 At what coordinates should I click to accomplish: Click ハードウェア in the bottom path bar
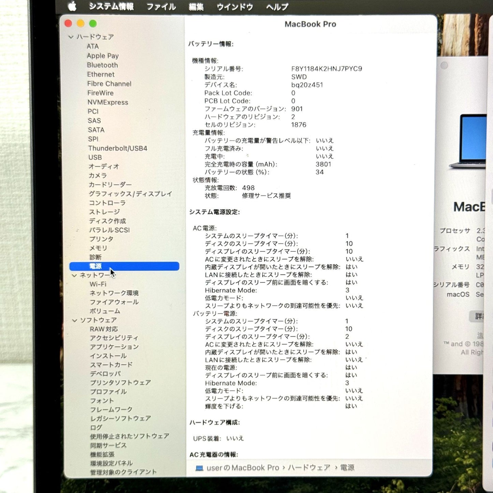pyautogui.click(x=309, y=468)
